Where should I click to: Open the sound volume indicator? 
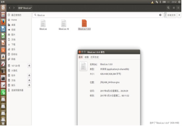pyautogui.click(x=169, y=2)
